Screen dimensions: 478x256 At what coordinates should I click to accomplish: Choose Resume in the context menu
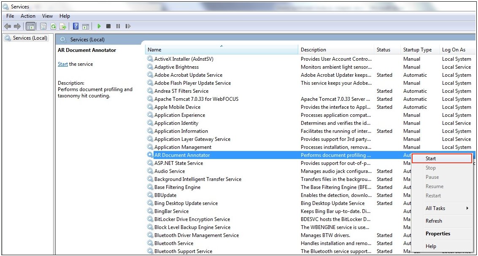(442, 186)
